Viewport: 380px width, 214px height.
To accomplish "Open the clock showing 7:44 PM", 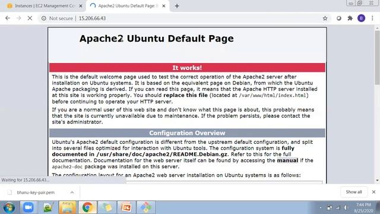I will click(363, 207).
